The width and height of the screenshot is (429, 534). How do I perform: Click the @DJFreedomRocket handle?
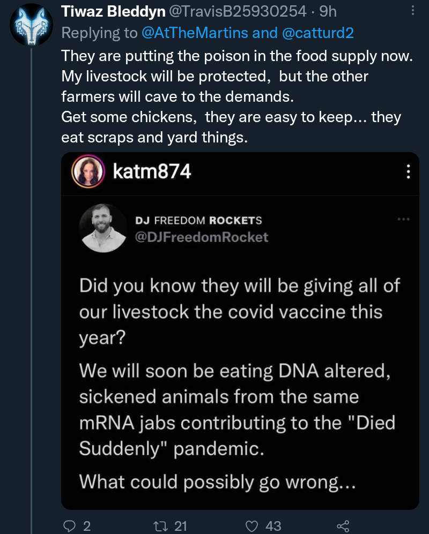pos(201,237)
